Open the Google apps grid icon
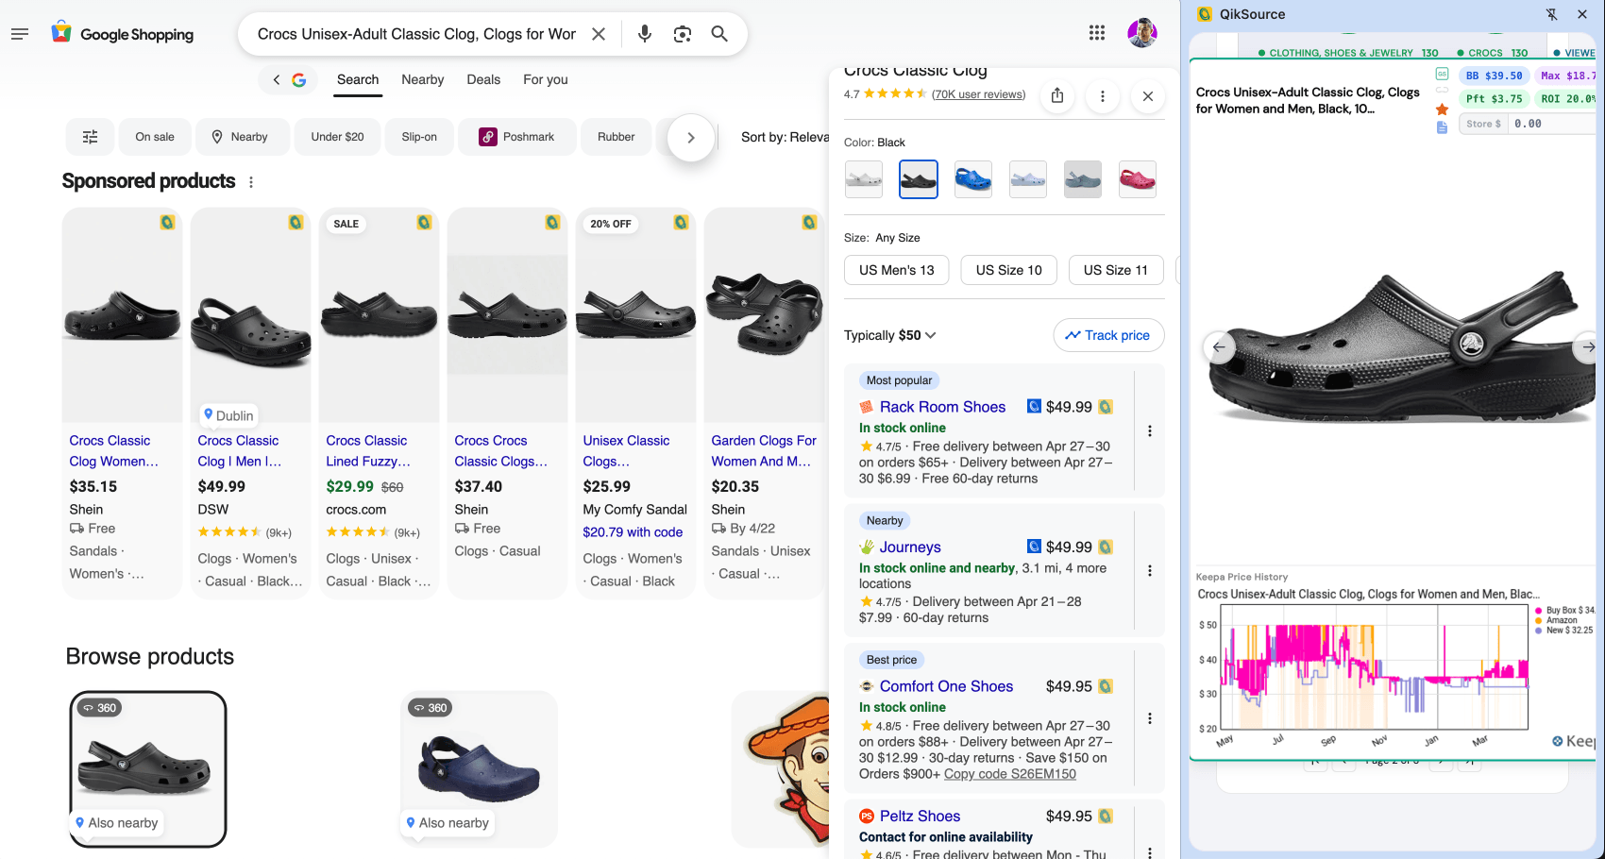 coord(1097,32)
